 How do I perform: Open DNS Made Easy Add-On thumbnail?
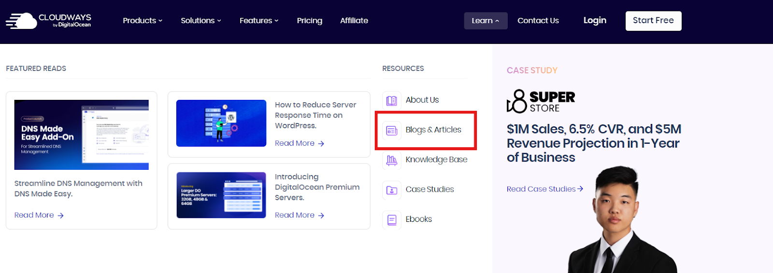pyautogui.click(x=82, y=135)
